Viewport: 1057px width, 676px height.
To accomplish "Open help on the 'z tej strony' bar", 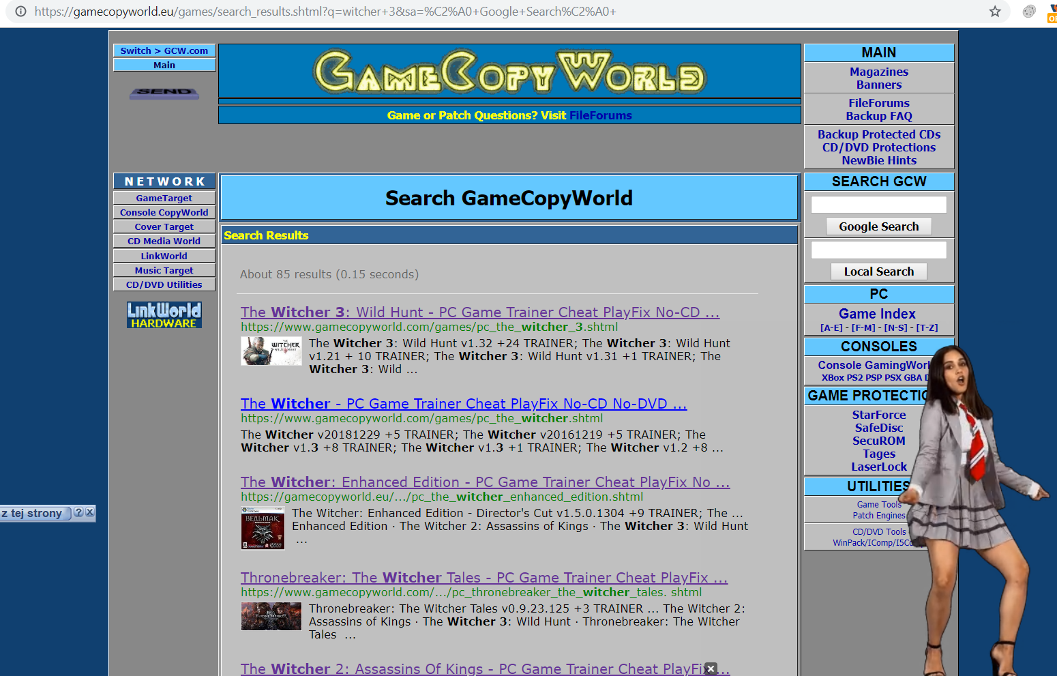I will click(x=78, y=512).
